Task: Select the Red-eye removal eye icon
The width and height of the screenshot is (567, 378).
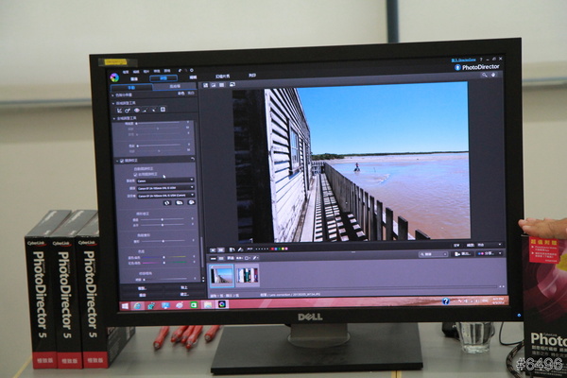Action: click(x=137, y=110)
